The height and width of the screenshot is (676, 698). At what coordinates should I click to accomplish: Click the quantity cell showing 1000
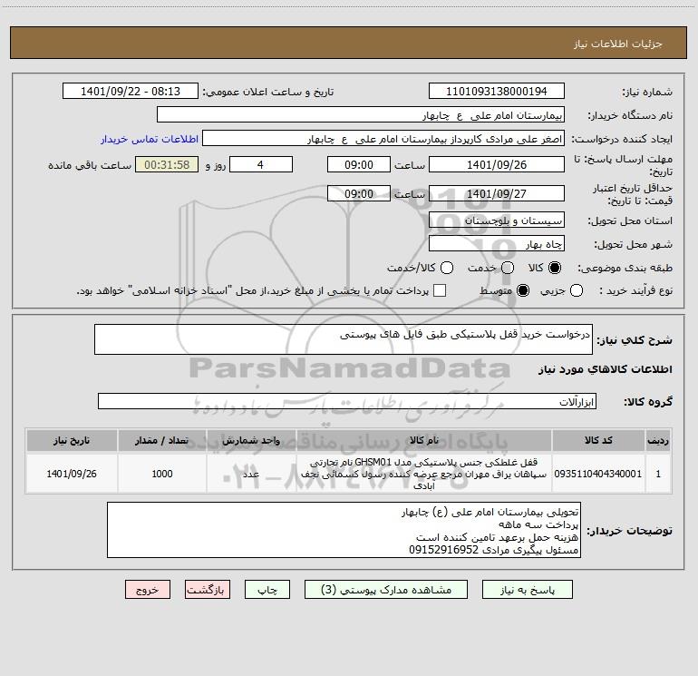pos(162,474)
